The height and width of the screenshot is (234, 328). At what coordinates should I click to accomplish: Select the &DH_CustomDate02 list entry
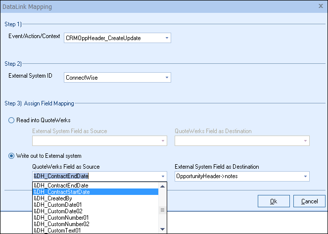coord(94,211)
